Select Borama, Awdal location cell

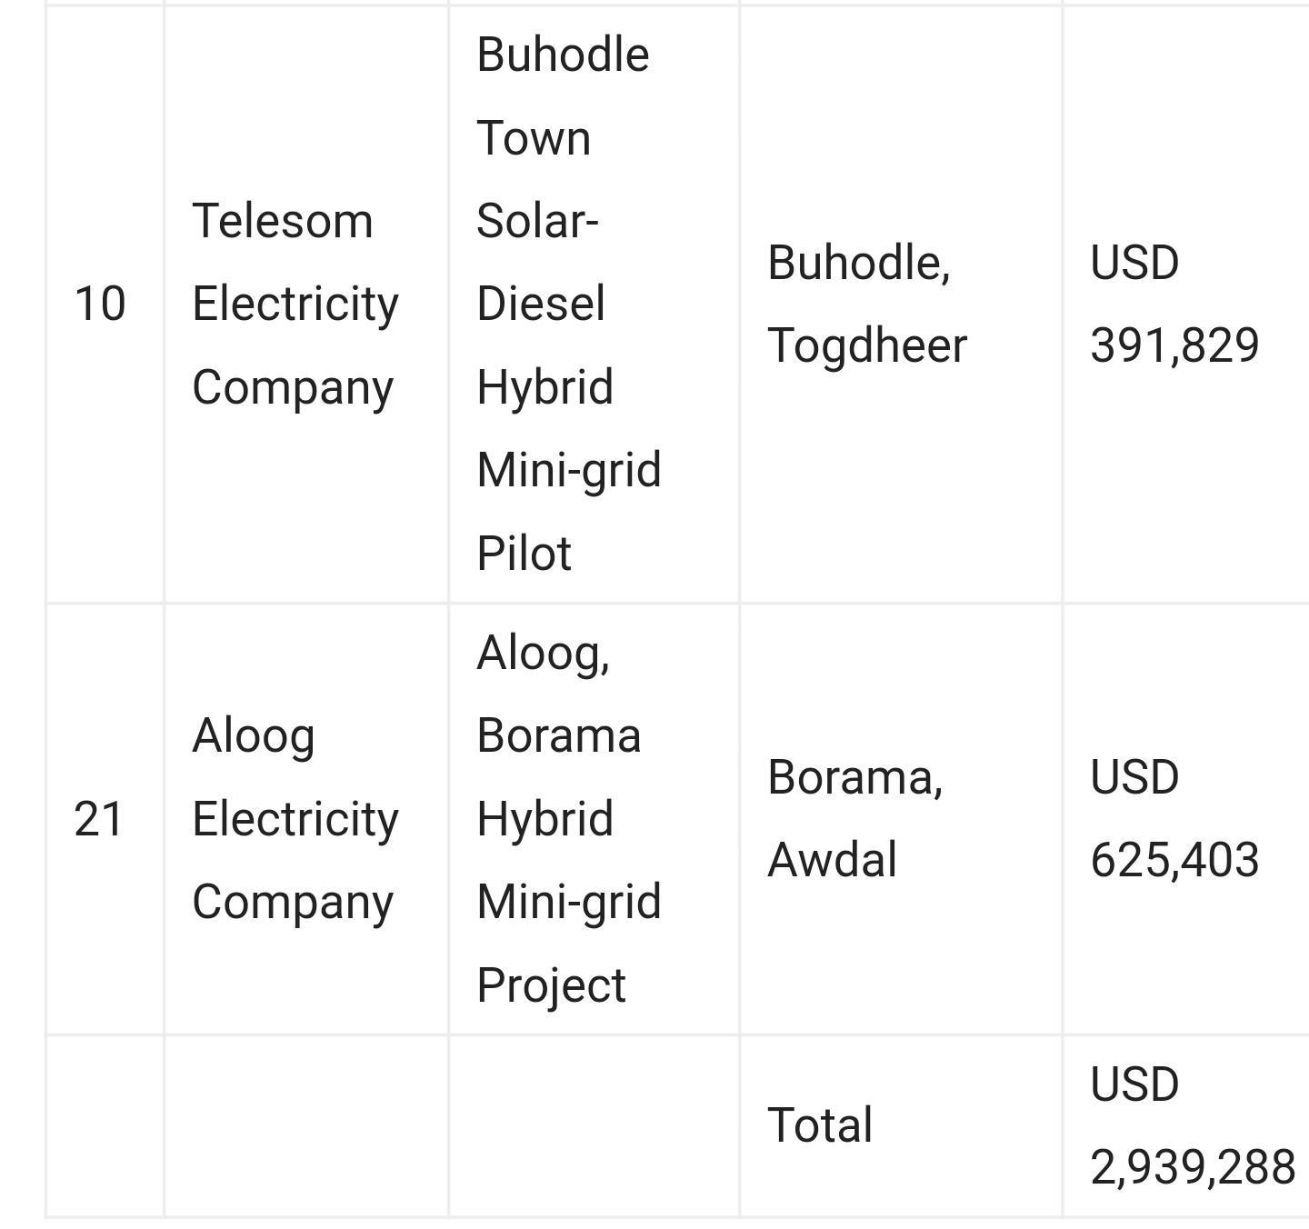tap(901, 819)
